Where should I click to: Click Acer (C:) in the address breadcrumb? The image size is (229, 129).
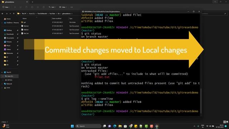(x=32, y=14)
